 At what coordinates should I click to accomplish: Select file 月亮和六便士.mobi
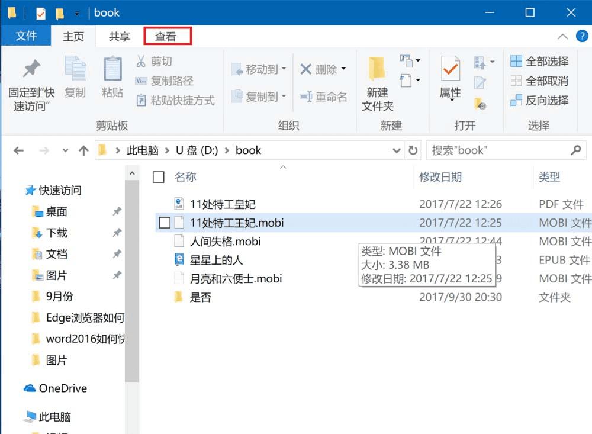(228, 278)
